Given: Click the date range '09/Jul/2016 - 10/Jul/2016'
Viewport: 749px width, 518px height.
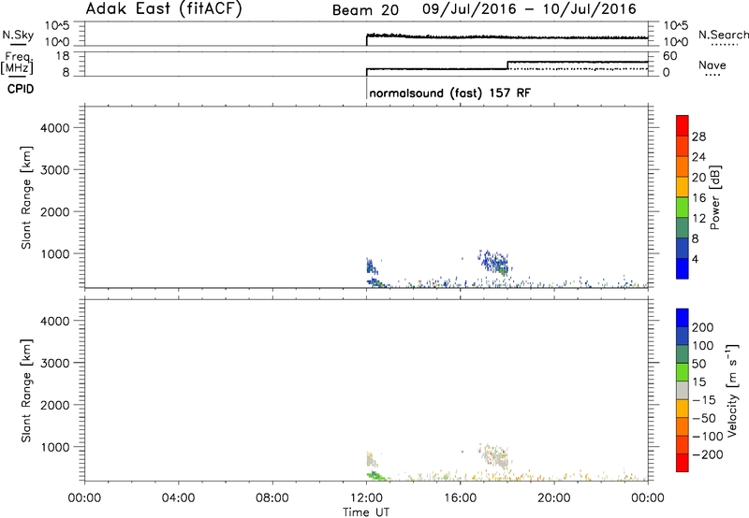Looking at the screenshot, I should click(529, 9).
